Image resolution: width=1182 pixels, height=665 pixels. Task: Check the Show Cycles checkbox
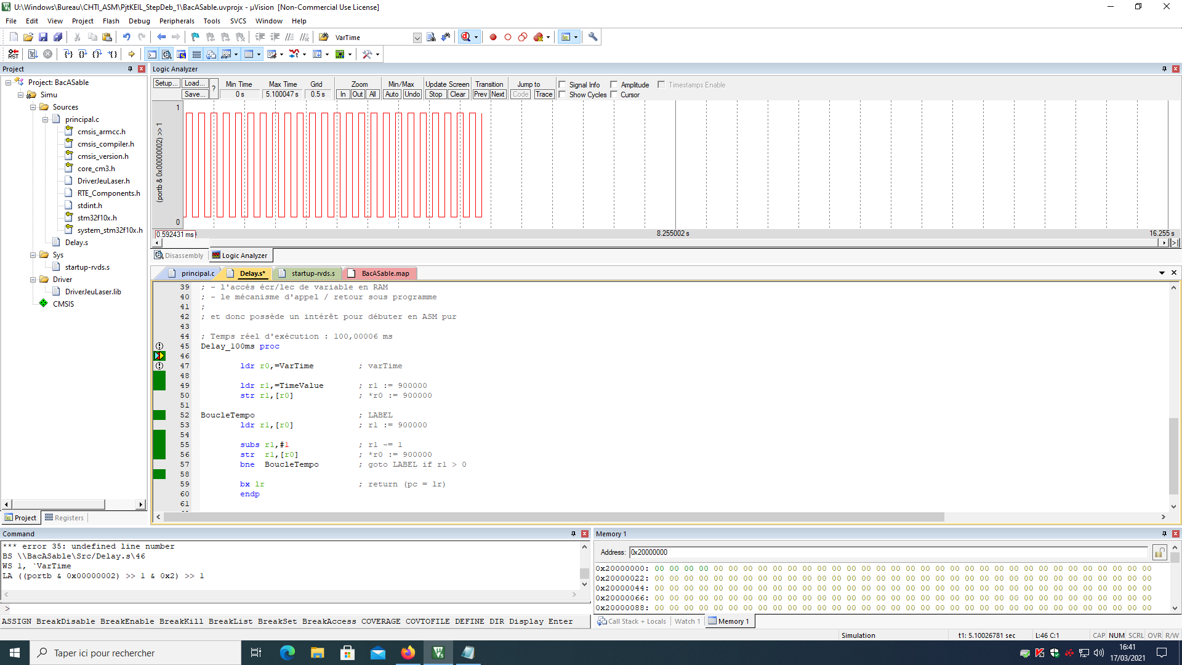(562, 95)
